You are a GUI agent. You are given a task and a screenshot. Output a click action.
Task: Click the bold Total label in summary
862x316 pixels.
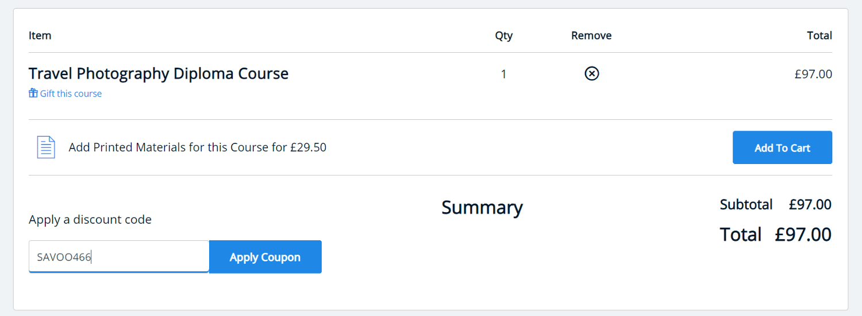[x=741, y=235]
